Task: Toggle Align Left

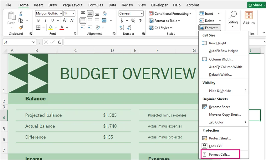Action: click(x=83, y=21)
